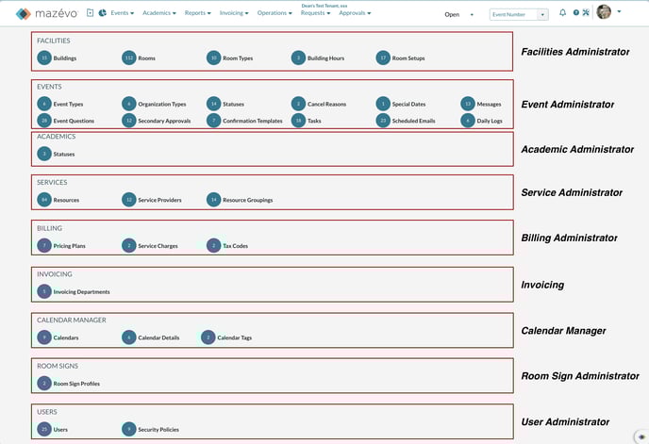This screenshot has height=444, width=649.
Task: Open Invoicing Departments
Action: (81, 292)
